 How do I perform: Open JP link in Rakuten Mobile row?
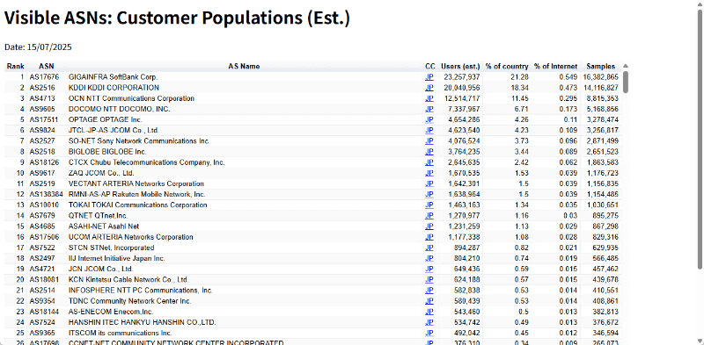click(x=429, y=195)
